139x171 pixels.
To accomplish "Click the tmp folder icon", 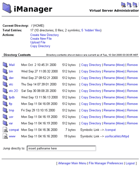I will click(5, 110).
